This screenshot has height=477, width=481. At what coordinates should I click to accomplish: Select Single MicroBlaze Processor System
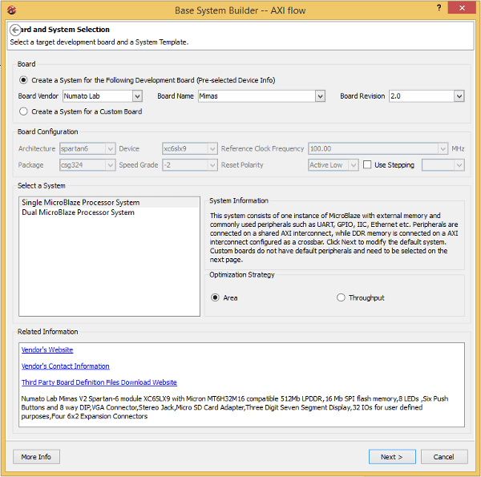tap(81, 203)
